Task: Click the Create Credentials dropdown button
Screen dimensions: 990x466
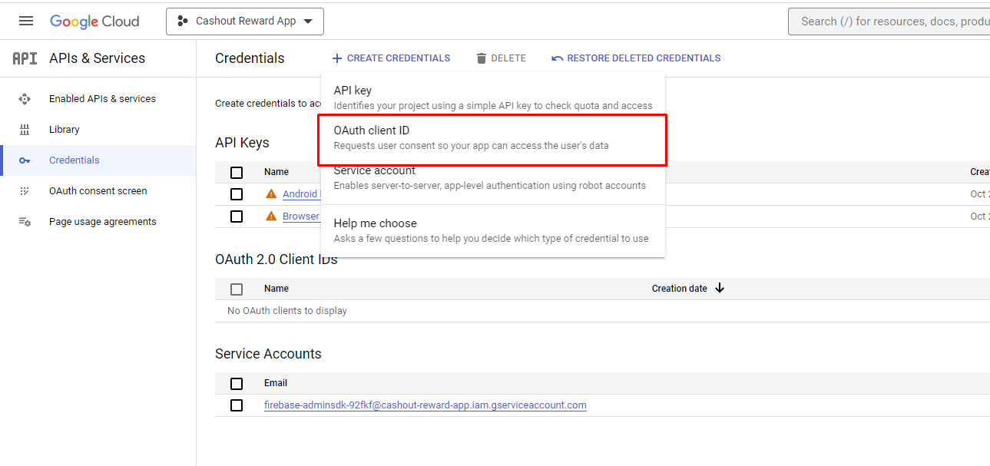Action: click(391, 58)
